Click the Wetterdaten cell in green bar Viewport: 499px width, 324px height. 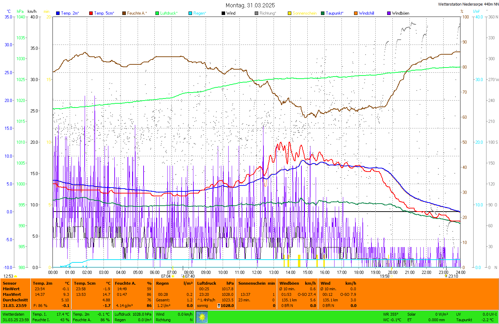coord(14,314)
